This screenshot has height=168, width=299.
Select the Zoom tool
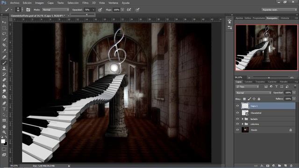[4, 132]
